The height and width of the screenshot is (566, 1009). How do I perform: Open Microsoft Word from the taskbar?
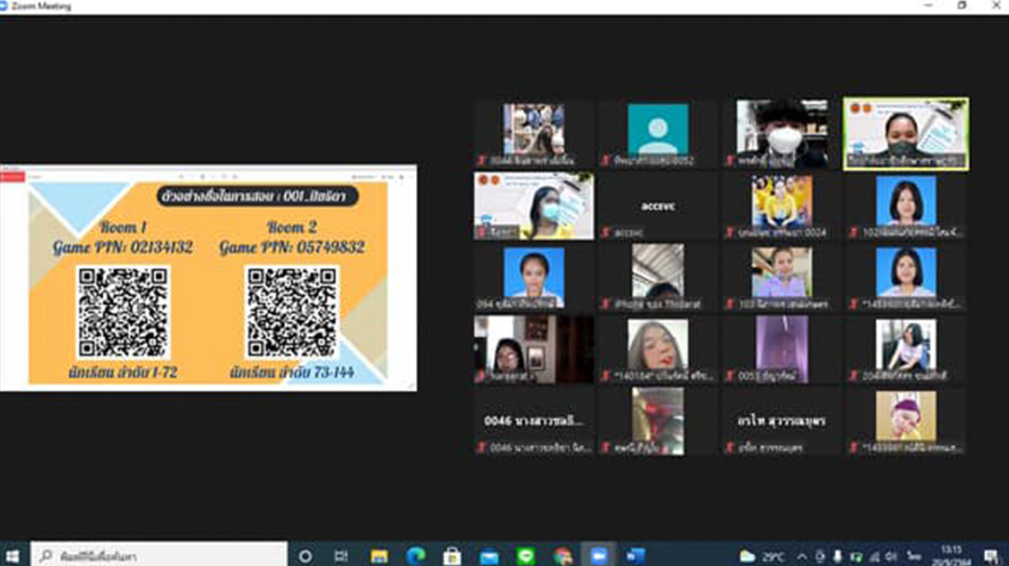pyautogui.click(x=635, y=555)
